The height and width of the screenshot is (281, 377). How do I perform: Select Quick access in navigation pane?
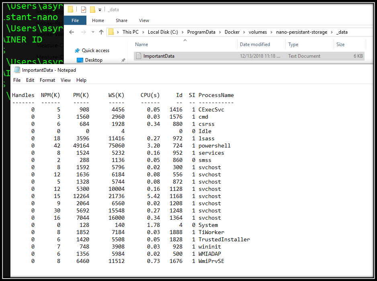click(95, 51)
